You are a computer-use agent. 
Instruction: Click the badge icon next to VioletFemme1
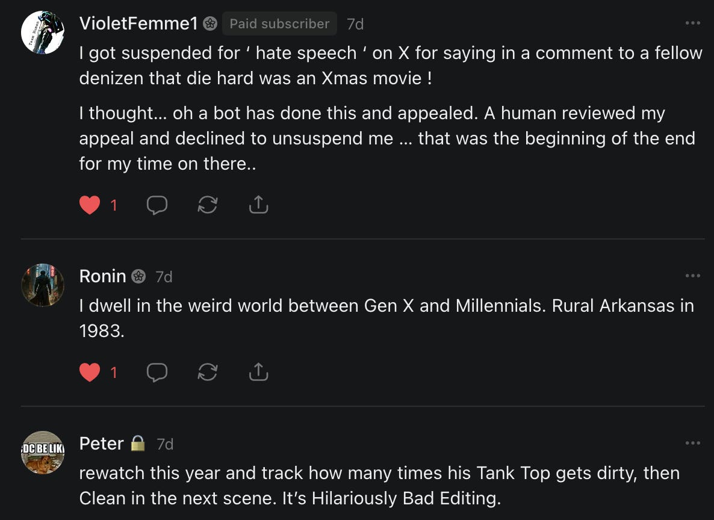pos(210,23)
